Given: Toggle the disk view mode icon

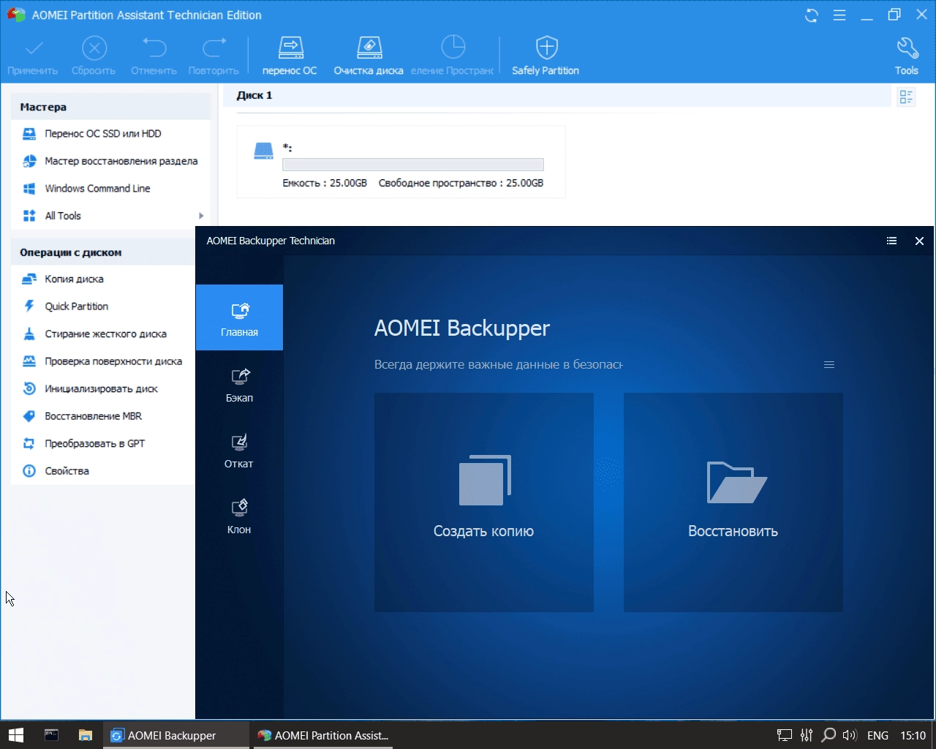Looking at the screenshot, I should [906, 97].
